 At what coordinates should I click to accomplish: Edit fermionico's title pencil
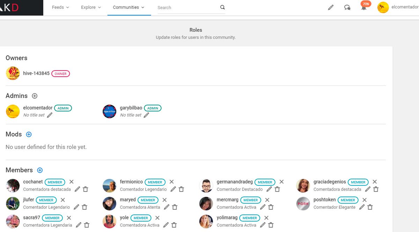(173, 189)
